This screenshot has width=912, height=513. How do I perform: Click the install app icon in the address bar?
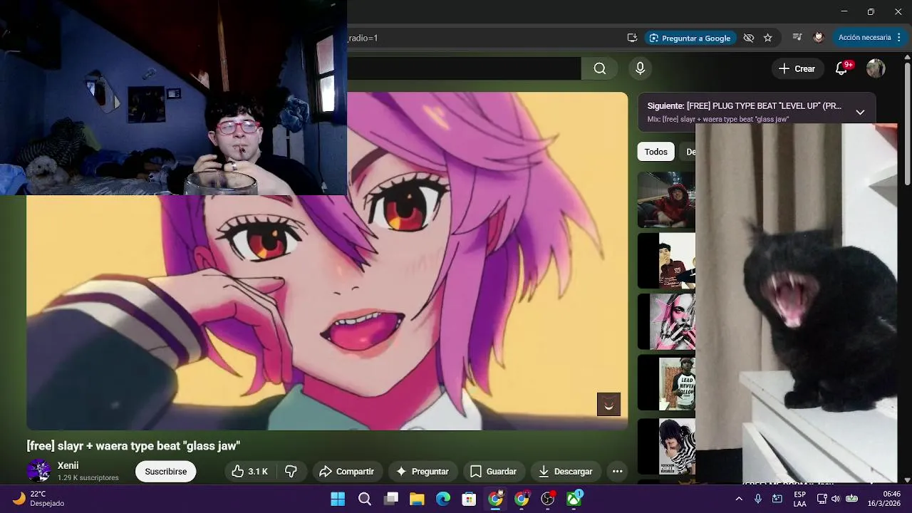tap(632, 38)
